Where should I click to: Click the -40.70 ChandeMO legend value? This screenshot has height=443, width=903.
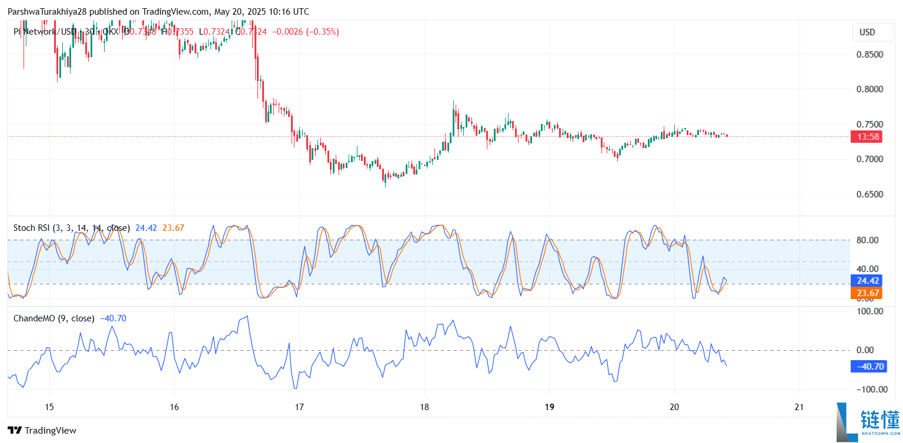click(113, 318)
